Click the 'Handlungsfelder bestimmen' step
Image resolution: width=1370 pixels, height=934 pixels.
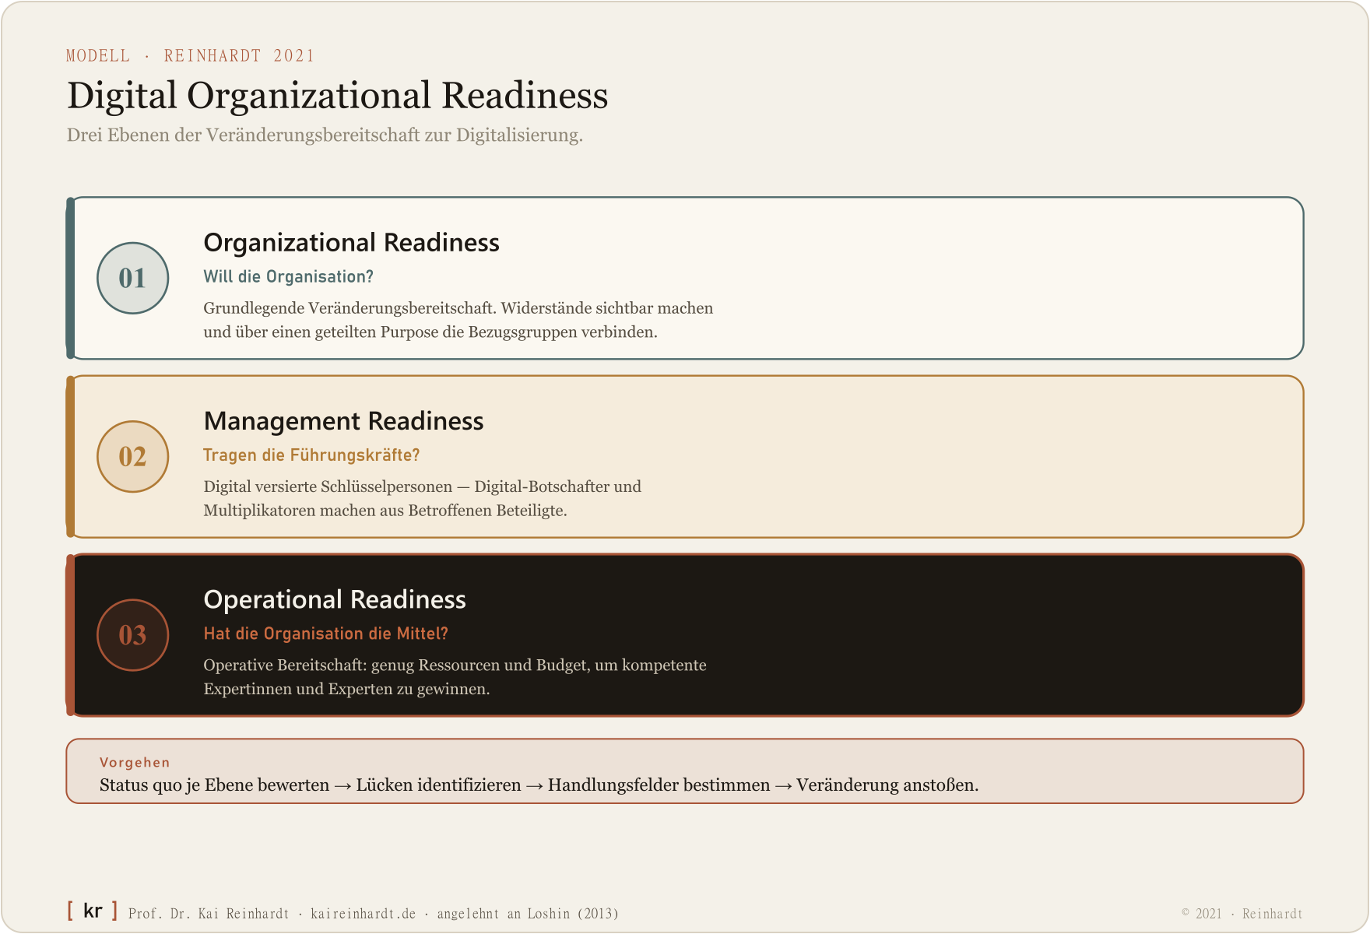tap(659, 785)
